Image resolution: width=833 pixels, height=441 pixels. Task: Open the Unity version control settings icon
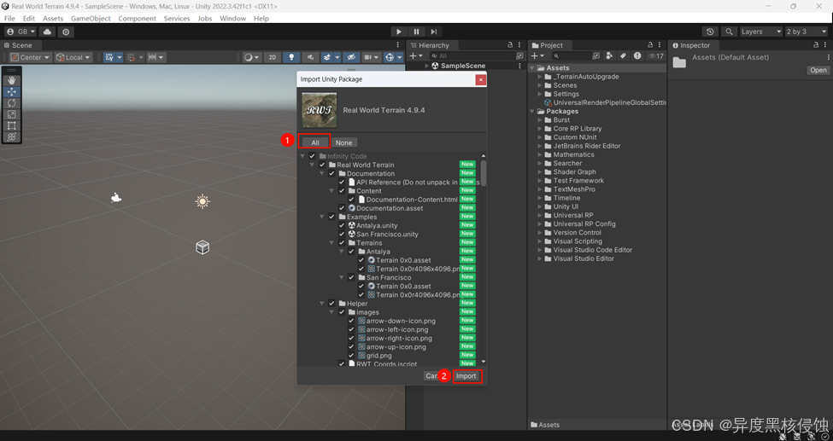click(66, 32)
